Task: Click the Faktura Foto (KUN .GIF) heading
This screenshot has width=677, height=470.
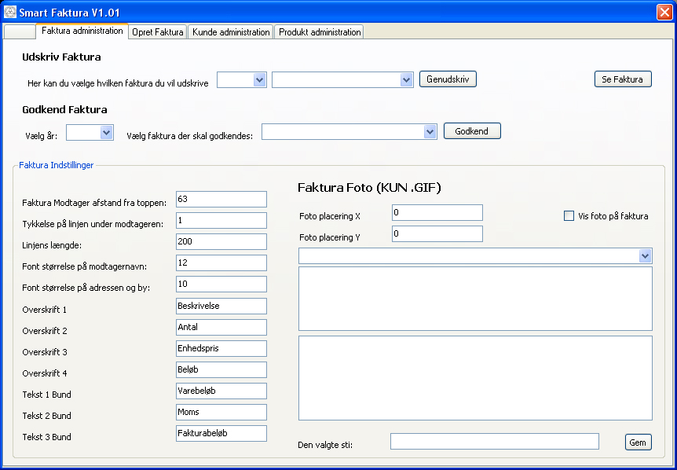Action: [370, 188]
